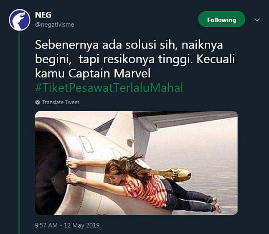The width and height of the screenshot is (269, 234).
Task: Click the 12 May 2019 date text
Action: click(82, 225)
